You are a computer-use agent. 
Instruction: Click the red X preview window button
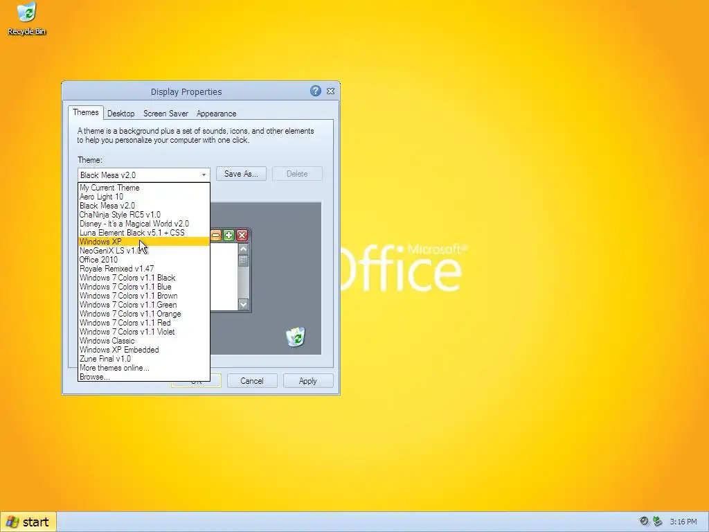[x=242, y=236]
